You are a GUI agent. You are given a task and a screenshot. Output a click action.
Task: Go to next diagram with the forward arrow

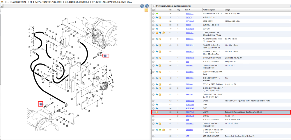click(147, 6)
